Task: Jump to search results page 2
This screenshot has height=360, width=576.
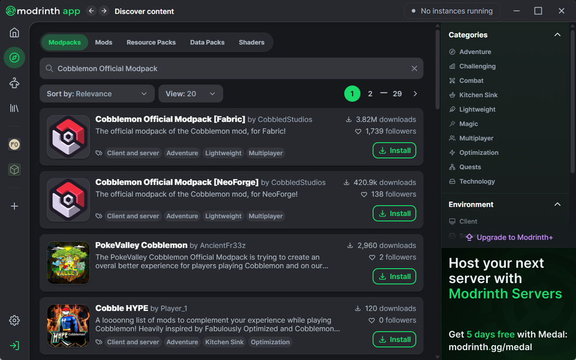Action: point(370,93)
